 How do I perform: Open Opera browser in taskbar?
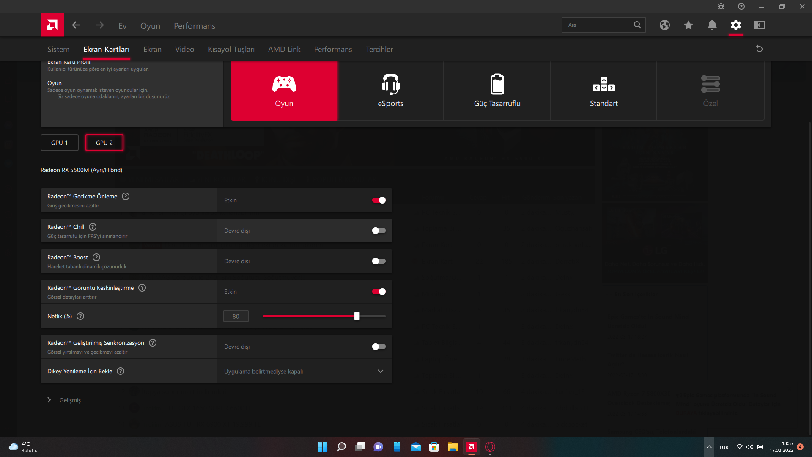(x=490, y=447)
